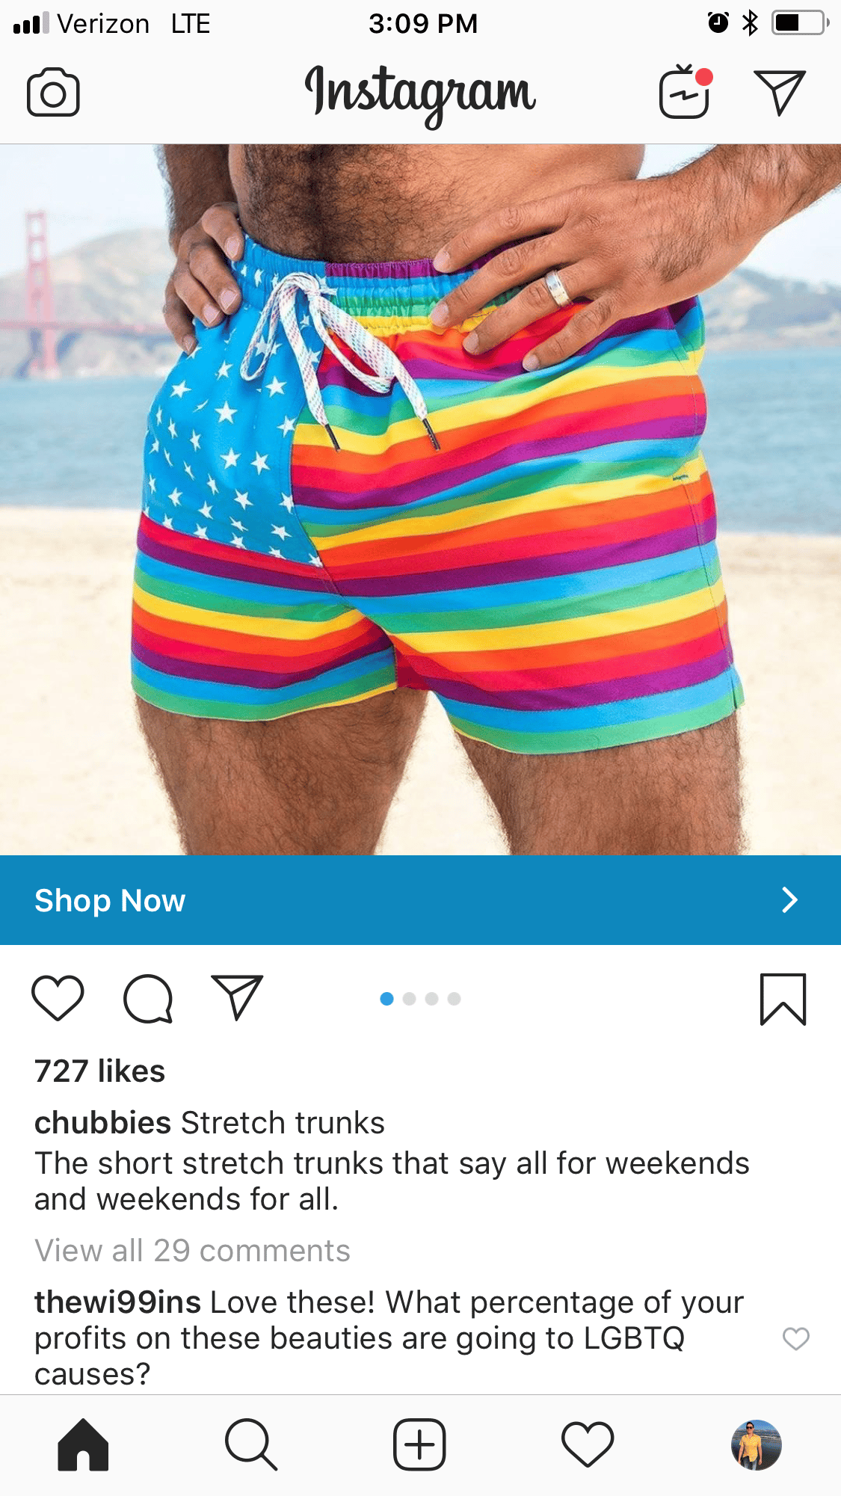Create new post with plus icon
This screenshot has height=1496, width=841.
(x=419, y=1444)
